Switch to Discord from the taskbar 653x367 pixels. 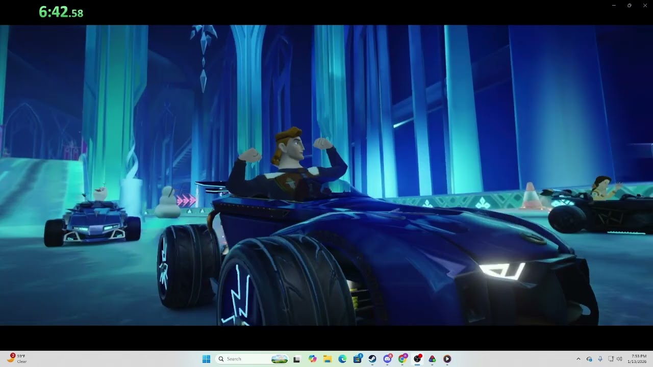tap(387, 359)
